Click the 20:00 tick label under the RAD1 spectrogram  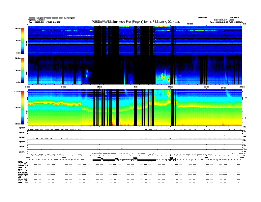click(206, 87)
